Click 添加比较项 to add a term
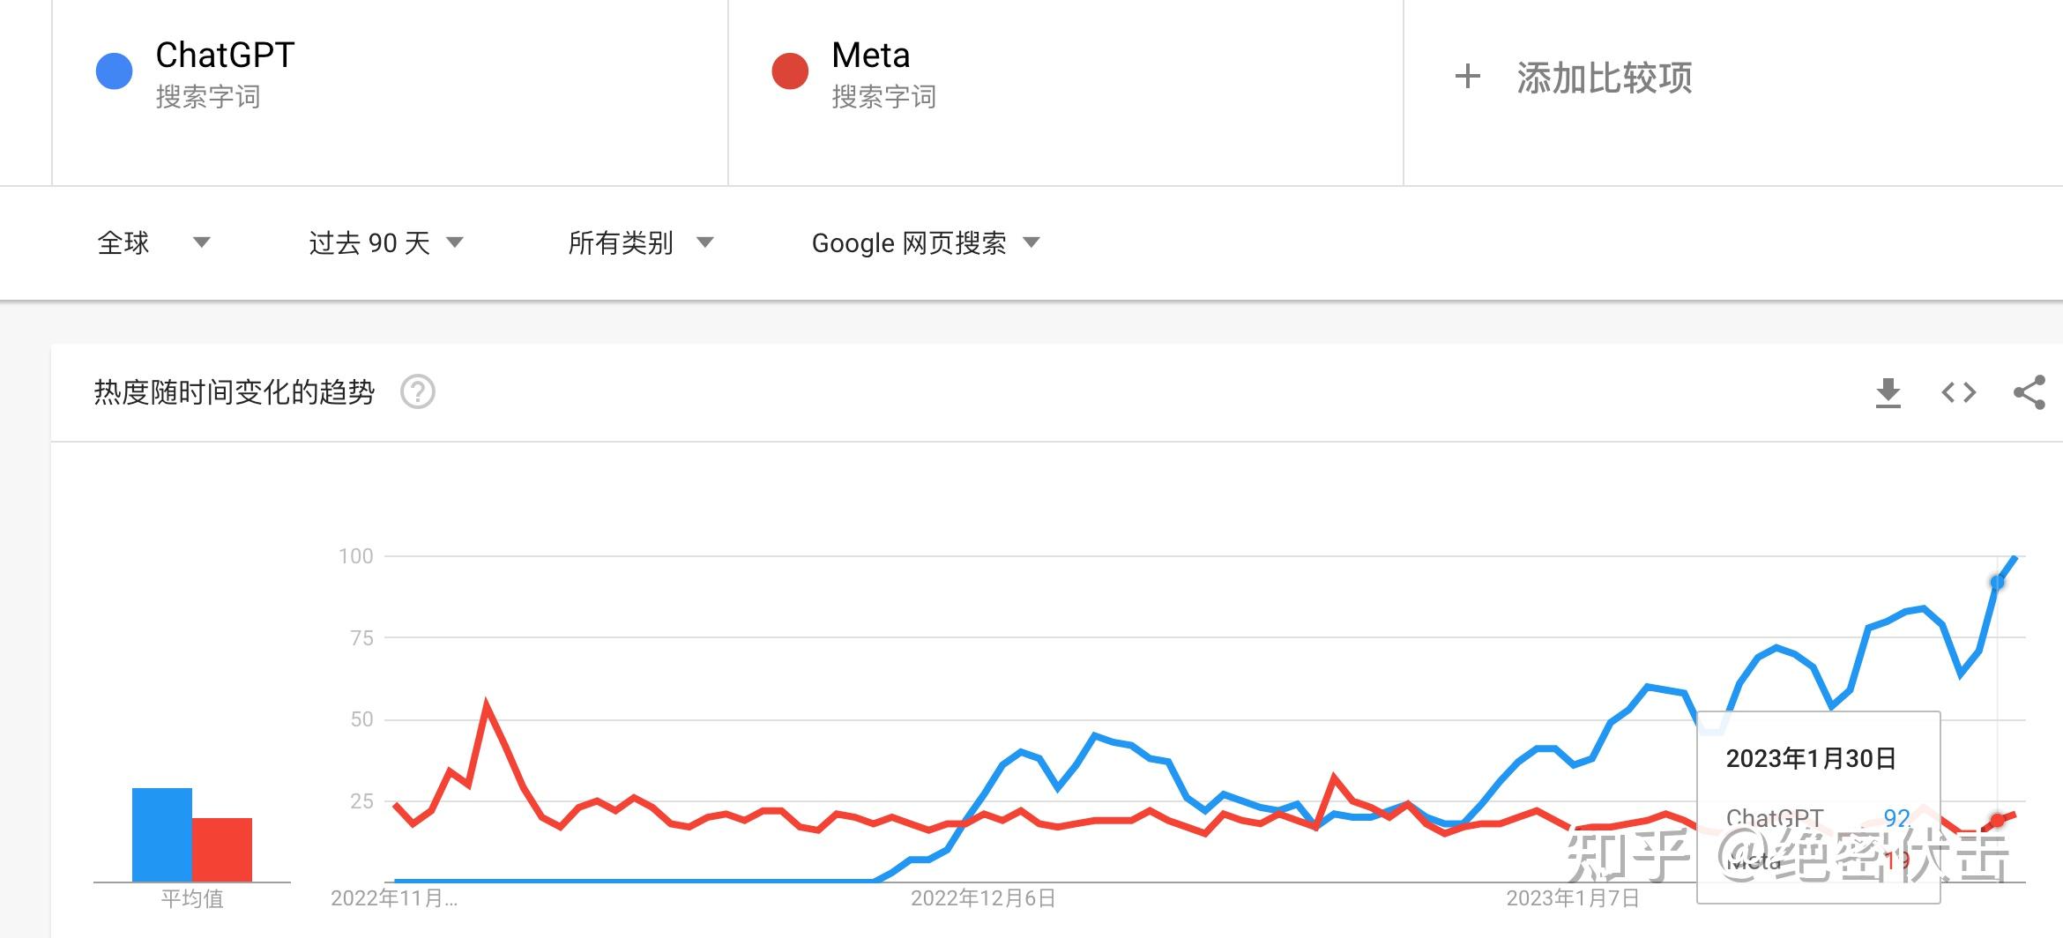 tap(1604, 78)
